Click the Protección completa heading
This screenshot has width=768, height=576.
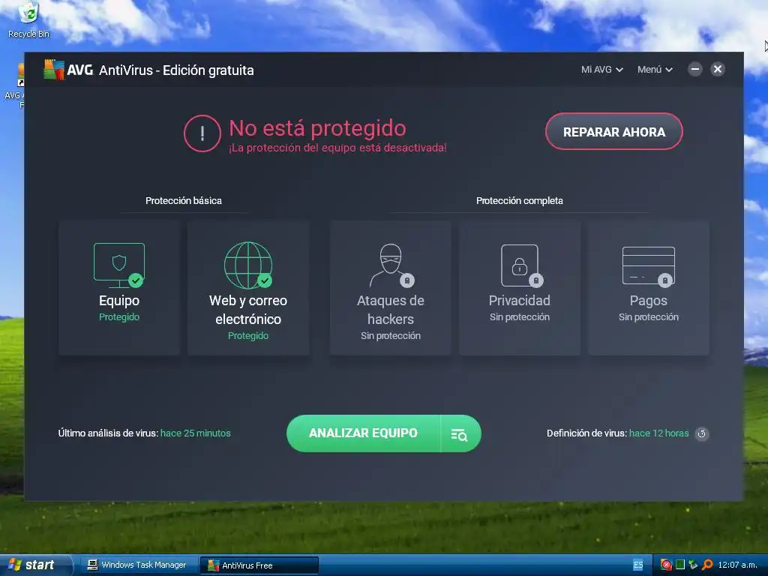(x=520, y=200)
